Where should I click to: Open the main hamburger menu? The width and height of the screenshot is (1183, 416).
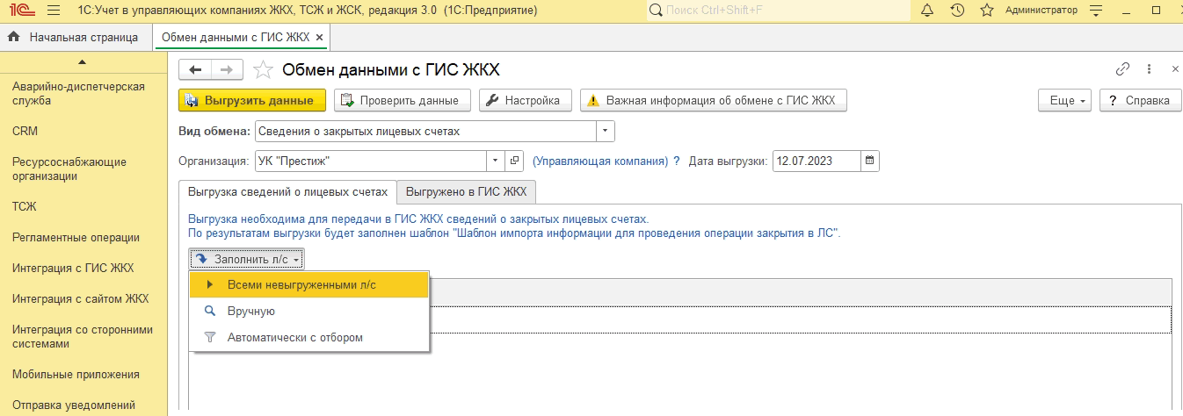53,11
